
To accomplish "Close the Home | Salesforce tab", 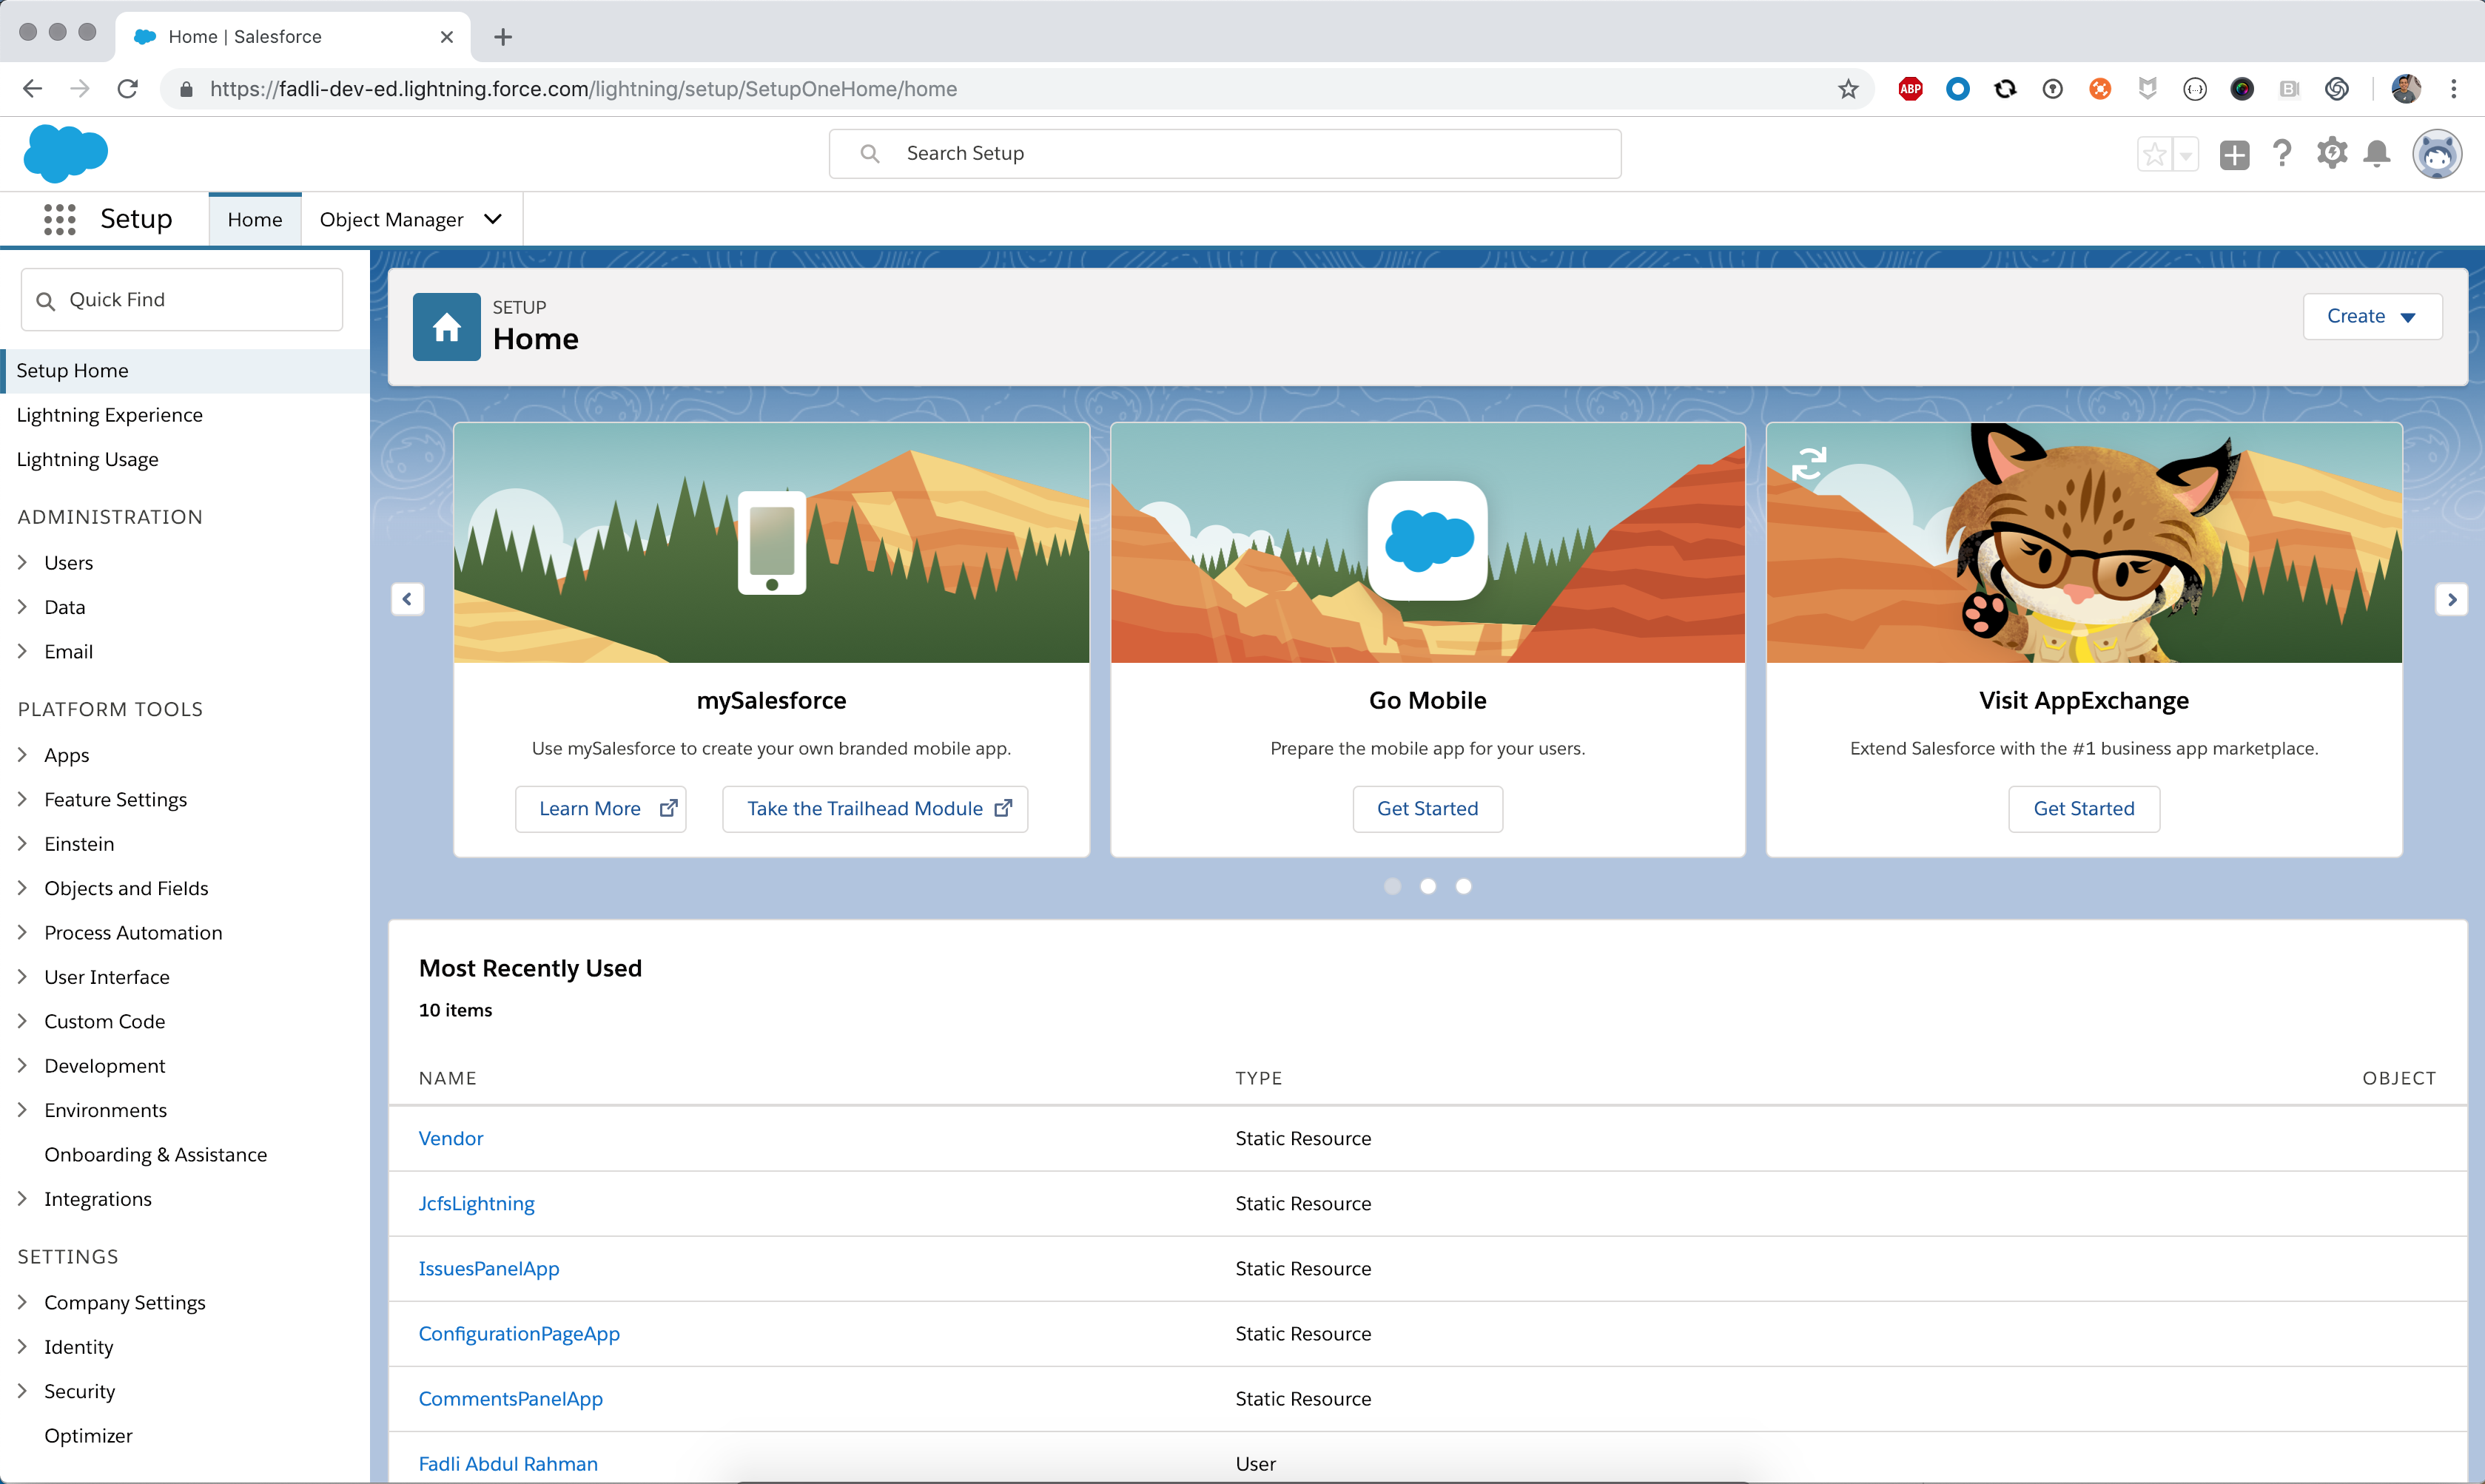I will (447, 37).
